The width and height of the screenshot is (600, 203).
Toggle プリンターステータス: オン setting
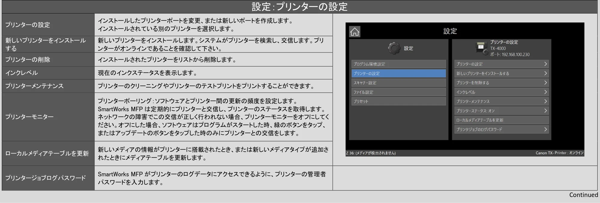(501, 111)
